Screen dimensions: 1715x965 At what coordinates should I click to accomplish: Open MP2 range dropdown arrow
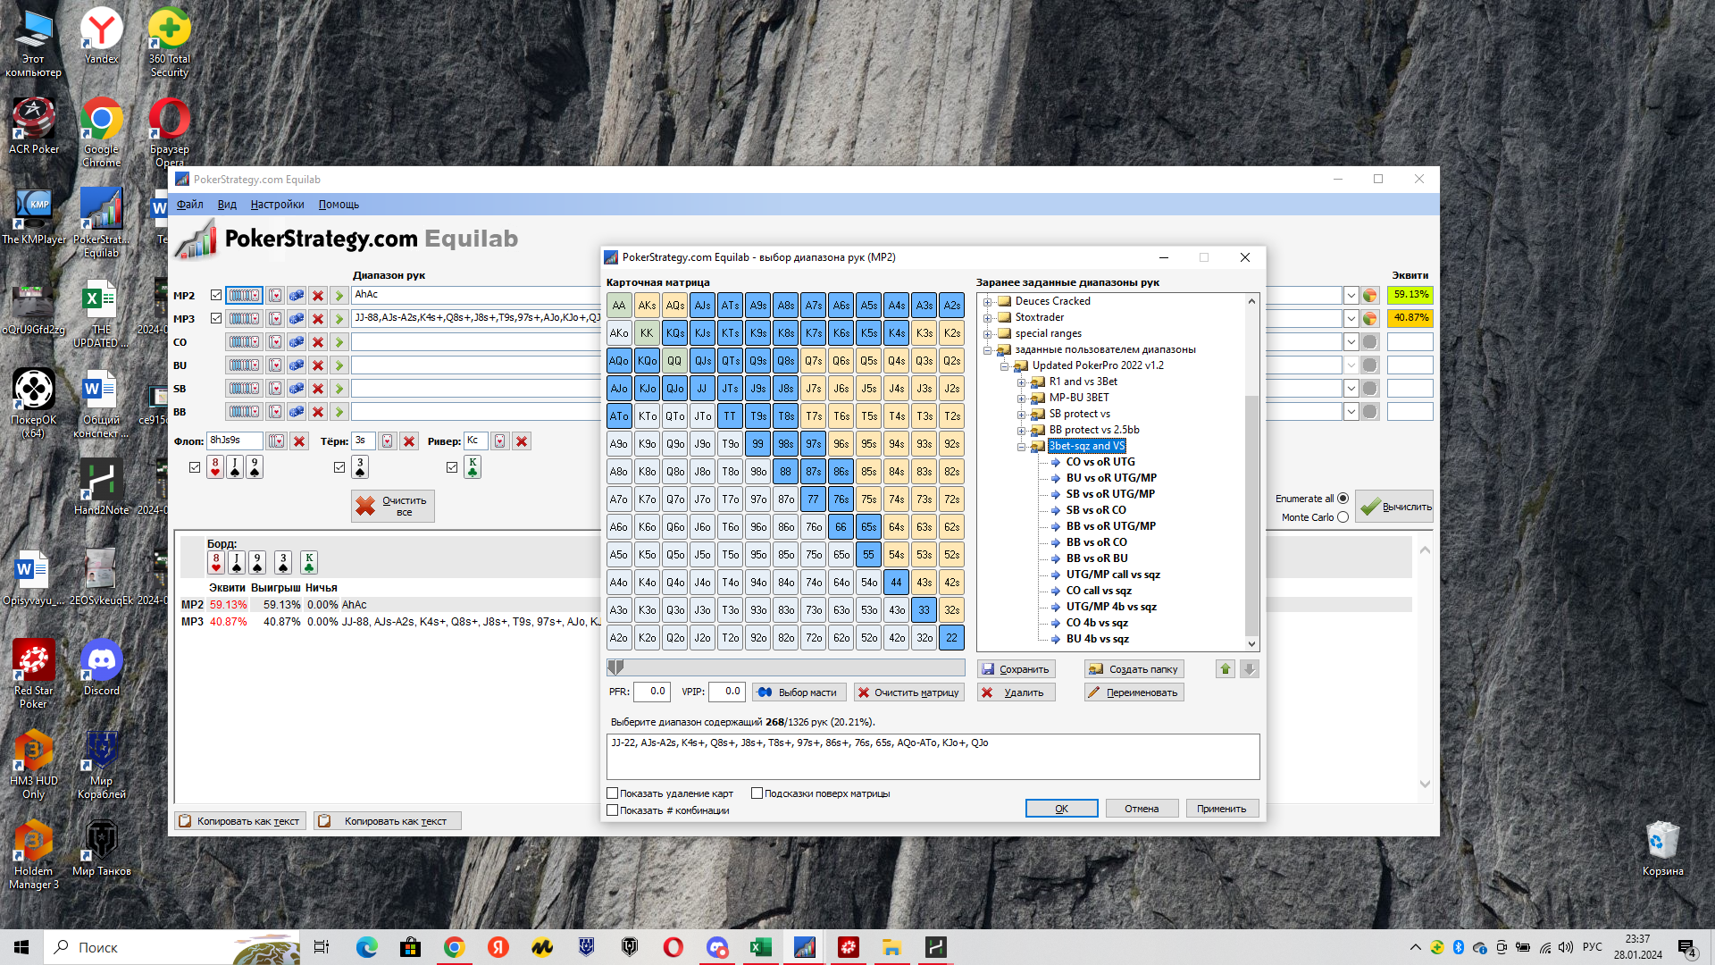pos(1351,296)
